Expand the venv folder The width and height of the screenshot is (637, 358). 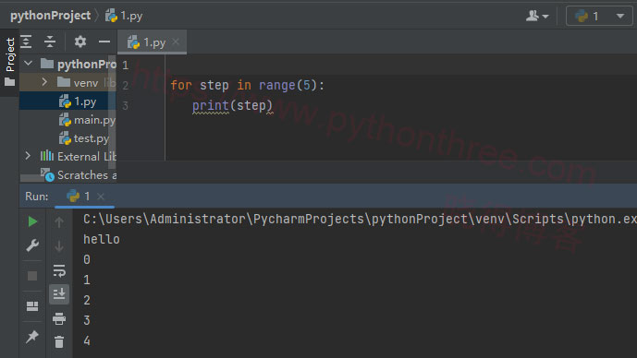[44, 82]
